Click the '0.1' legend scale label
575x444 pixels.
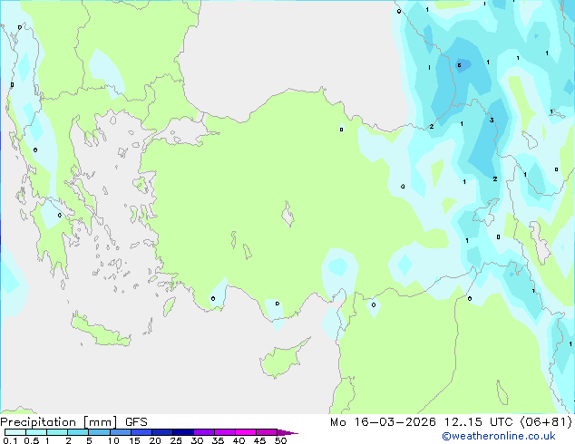click(x=10, y=440)
